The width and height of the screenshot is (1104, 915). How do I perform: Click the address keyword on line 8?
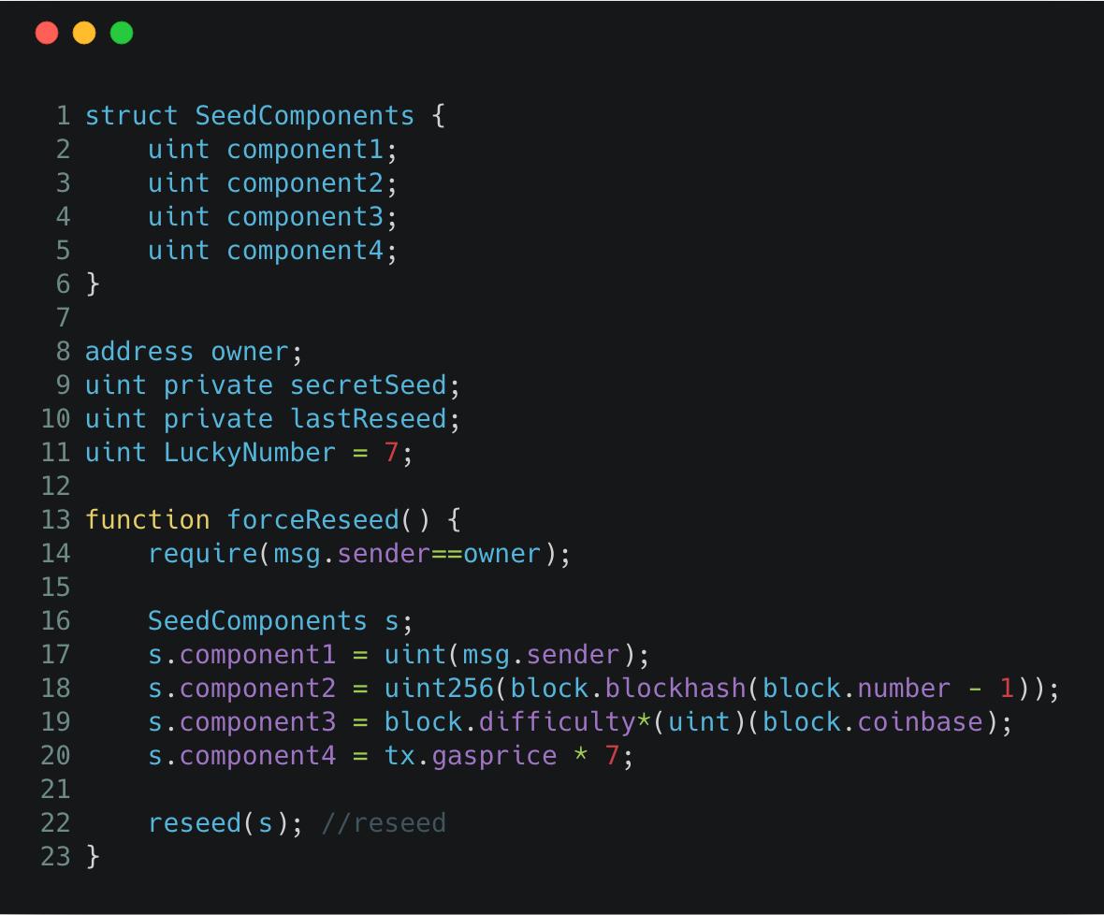[x=138, y=352]
